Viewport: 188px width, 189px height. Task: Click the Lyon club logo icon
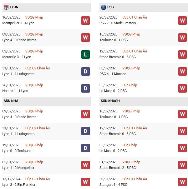coord(6,7)
